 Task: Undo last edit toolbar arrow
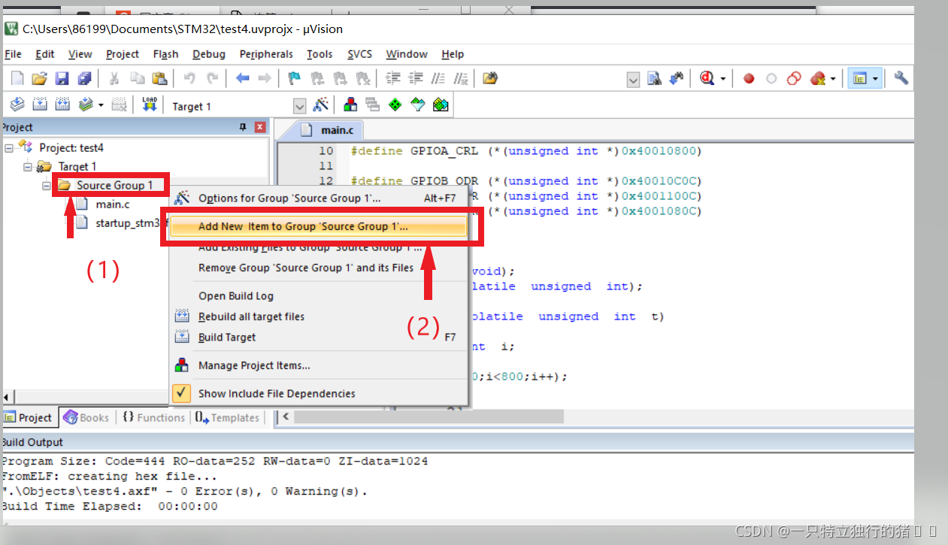189,78
